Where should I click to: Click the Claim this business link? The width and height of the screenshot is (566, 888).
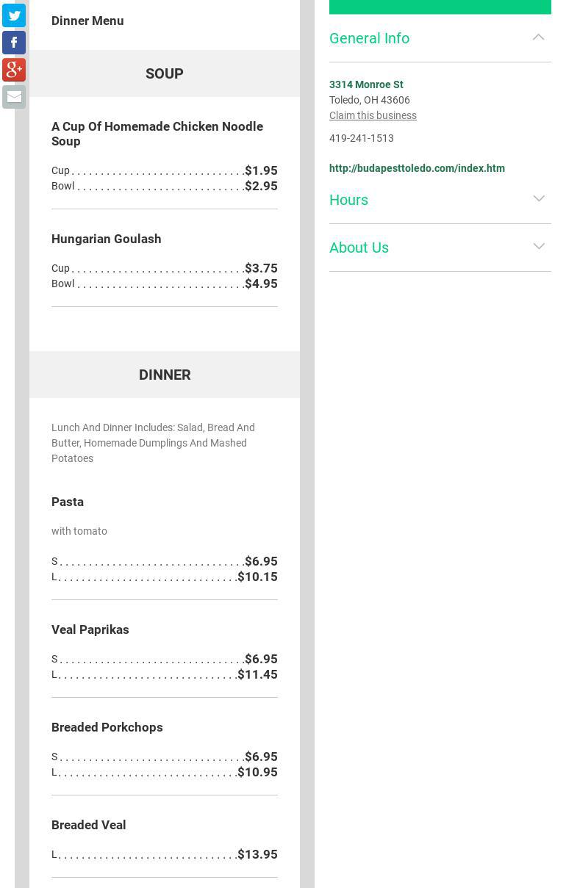373,115
